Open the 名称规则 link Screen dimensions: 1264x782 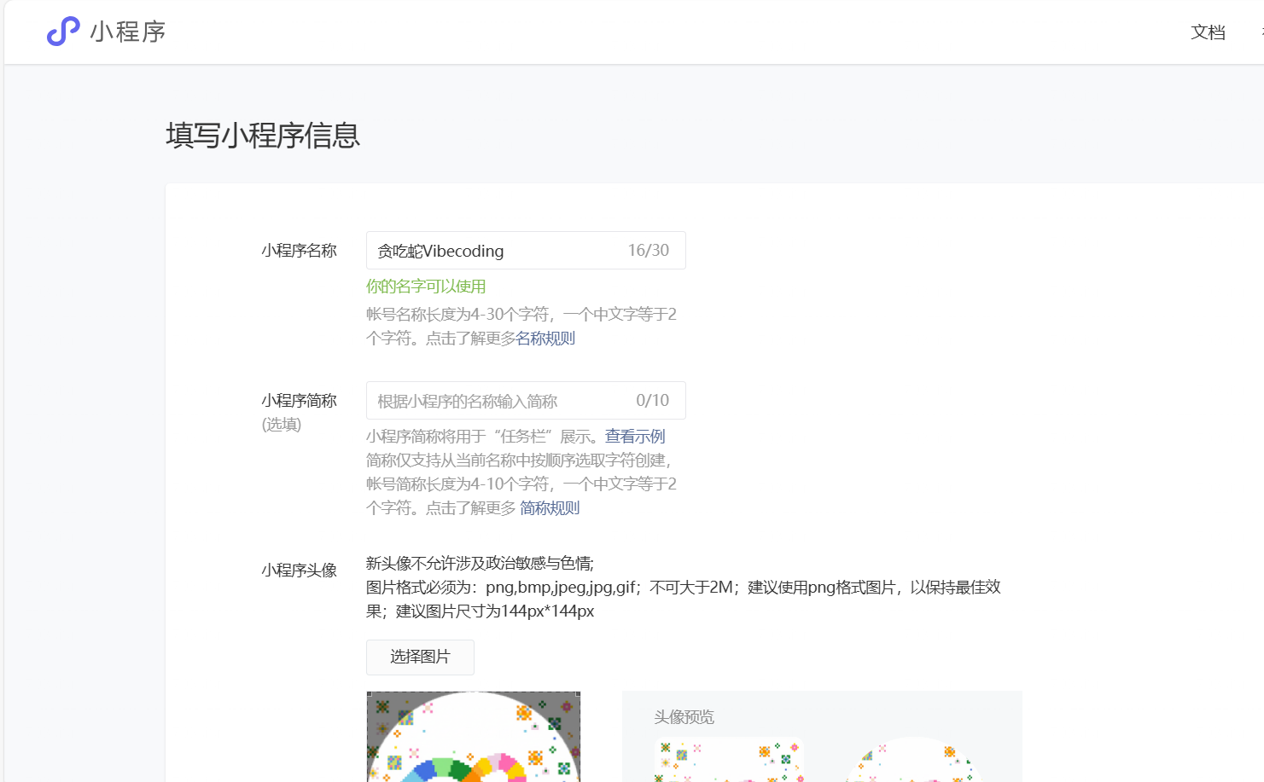pyautogui.click(x=545, y=339)
